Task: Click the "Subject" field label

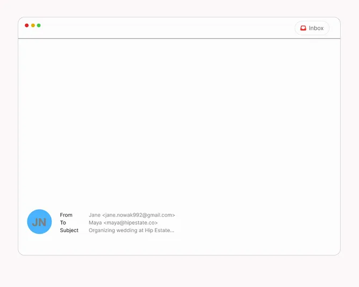Action: (69, 230)
